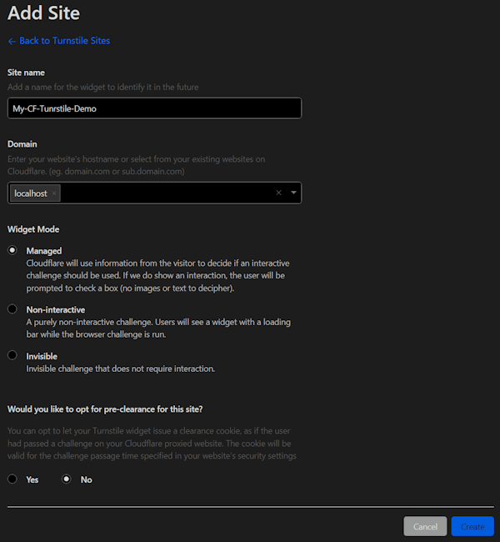Select the Managed widget mode radio button
Viewport: 500px width, 542px height.
(x=12, y=250)
